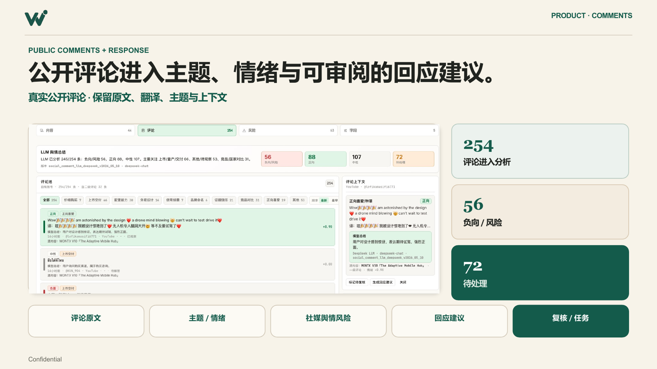Filter comments by 价格购买 topic
The image size is (657, 369).
[73, 200]
